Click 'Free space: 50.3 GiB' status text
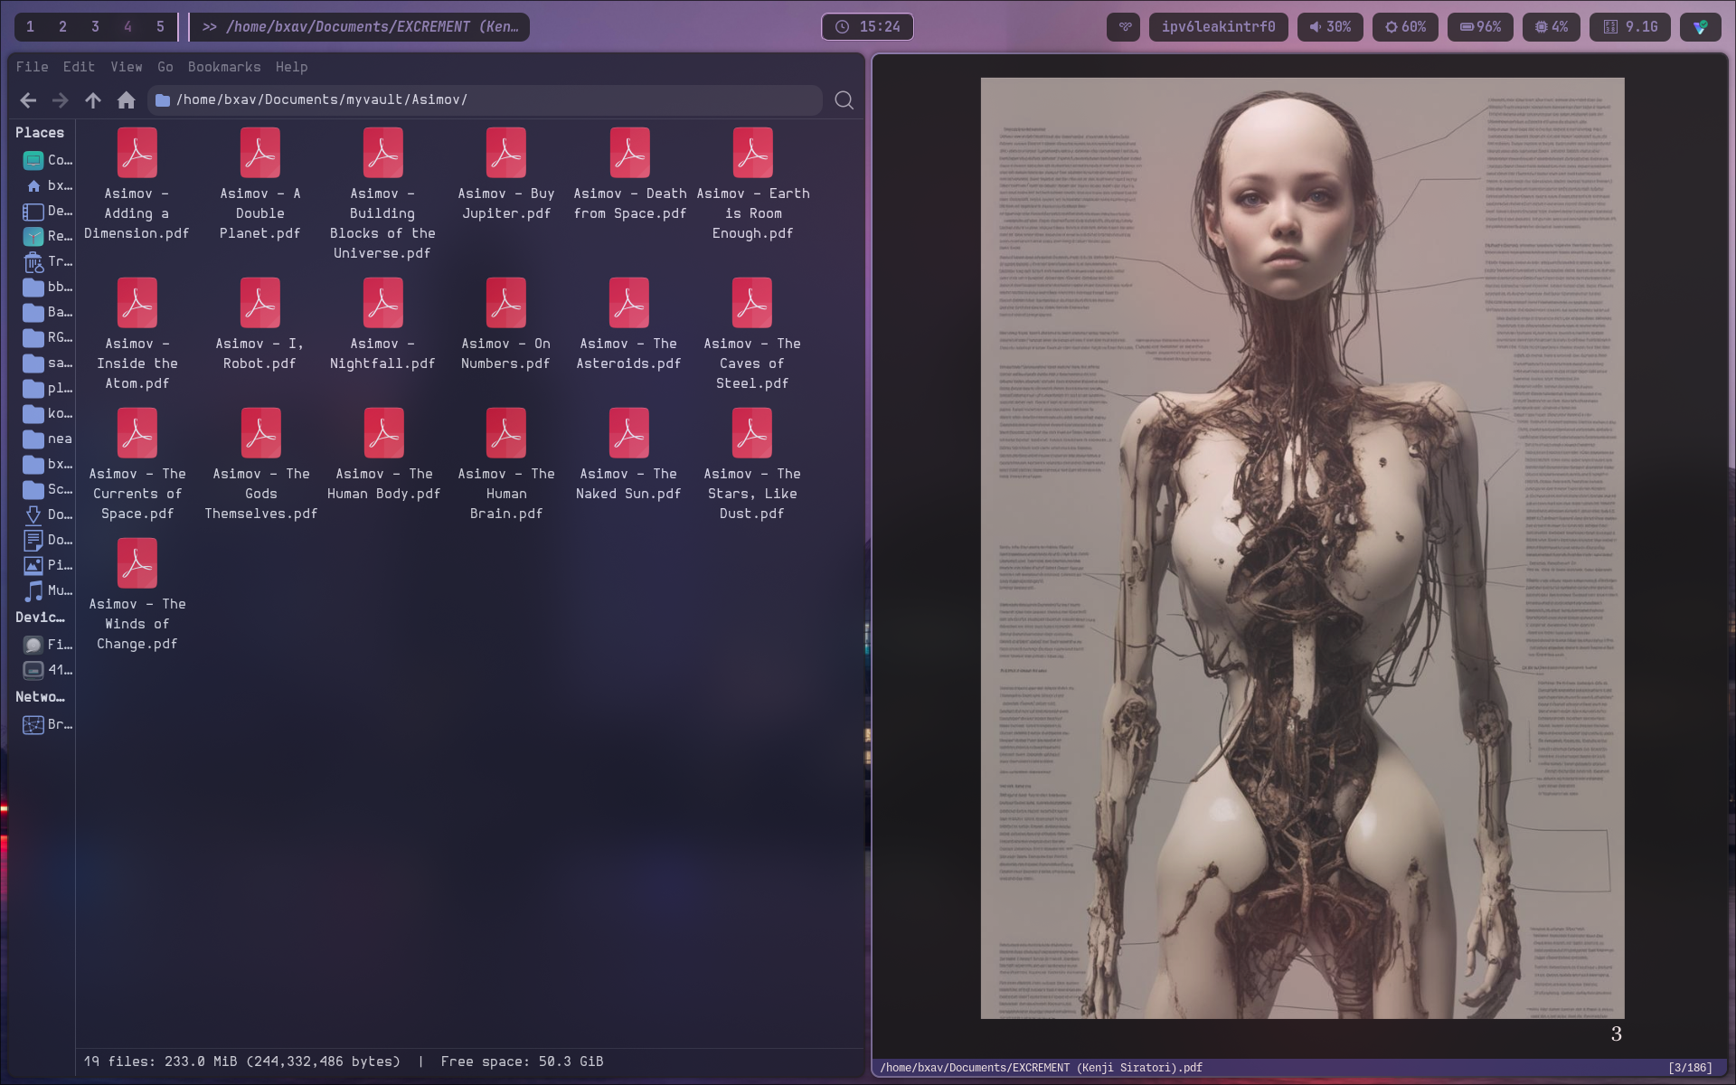1736x1085 pixels. (x=522, y=1061)
